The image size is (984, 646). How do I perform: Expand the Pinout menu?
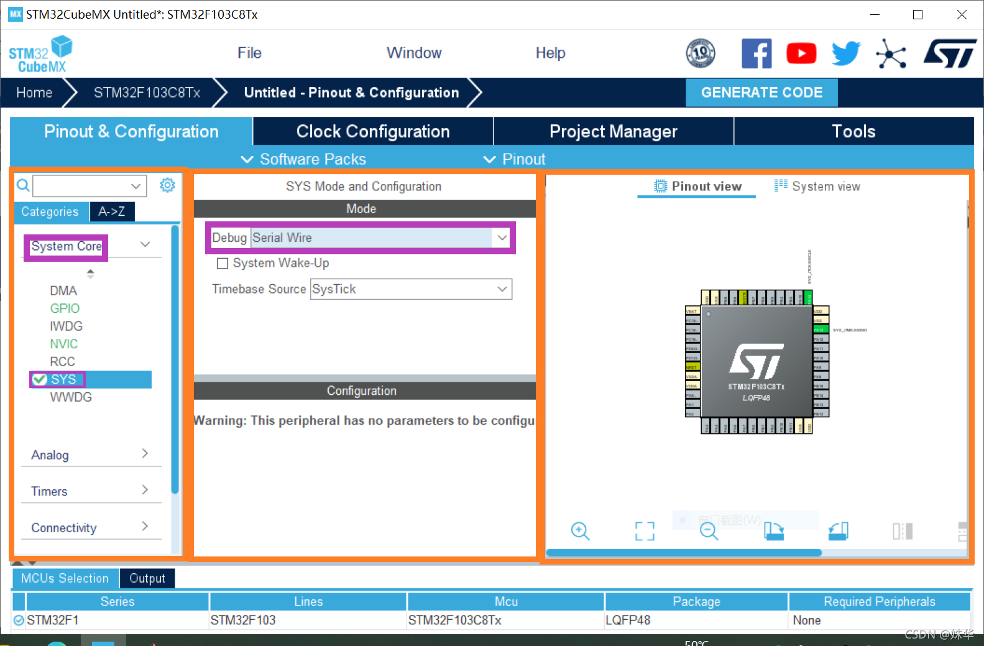click(515, 159)
